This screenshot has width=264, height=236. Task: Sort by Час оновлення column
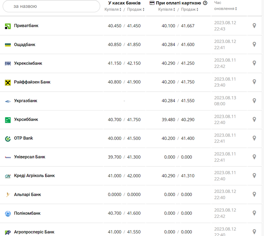coord(225,8)
